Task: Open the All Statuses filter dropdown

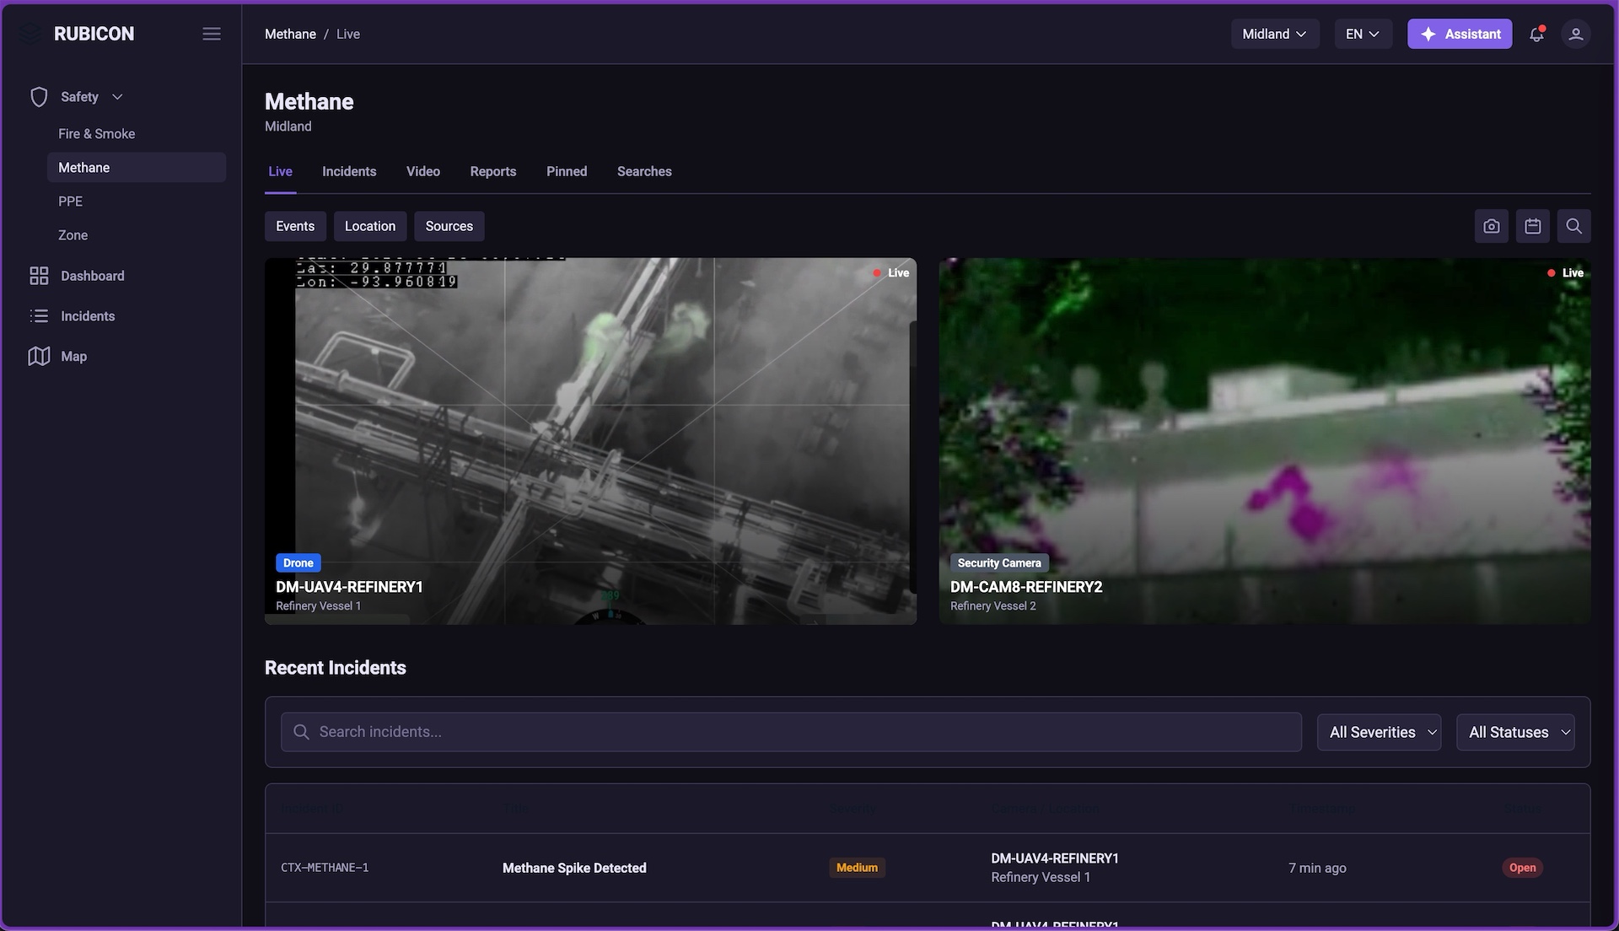Action: pos(1515,732)
